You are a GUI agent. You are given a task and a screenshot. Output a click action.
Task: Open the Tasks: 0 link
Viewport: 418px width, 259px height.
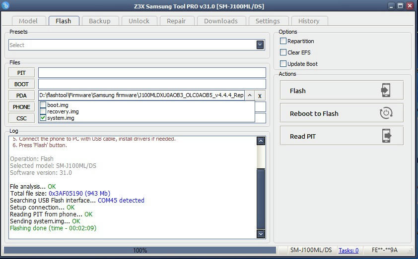point(348,250)
